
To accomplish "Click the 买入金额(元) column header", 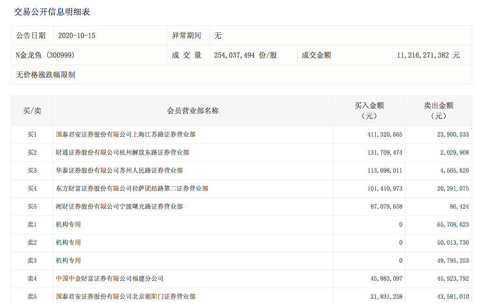I will [x=369, y=111].
